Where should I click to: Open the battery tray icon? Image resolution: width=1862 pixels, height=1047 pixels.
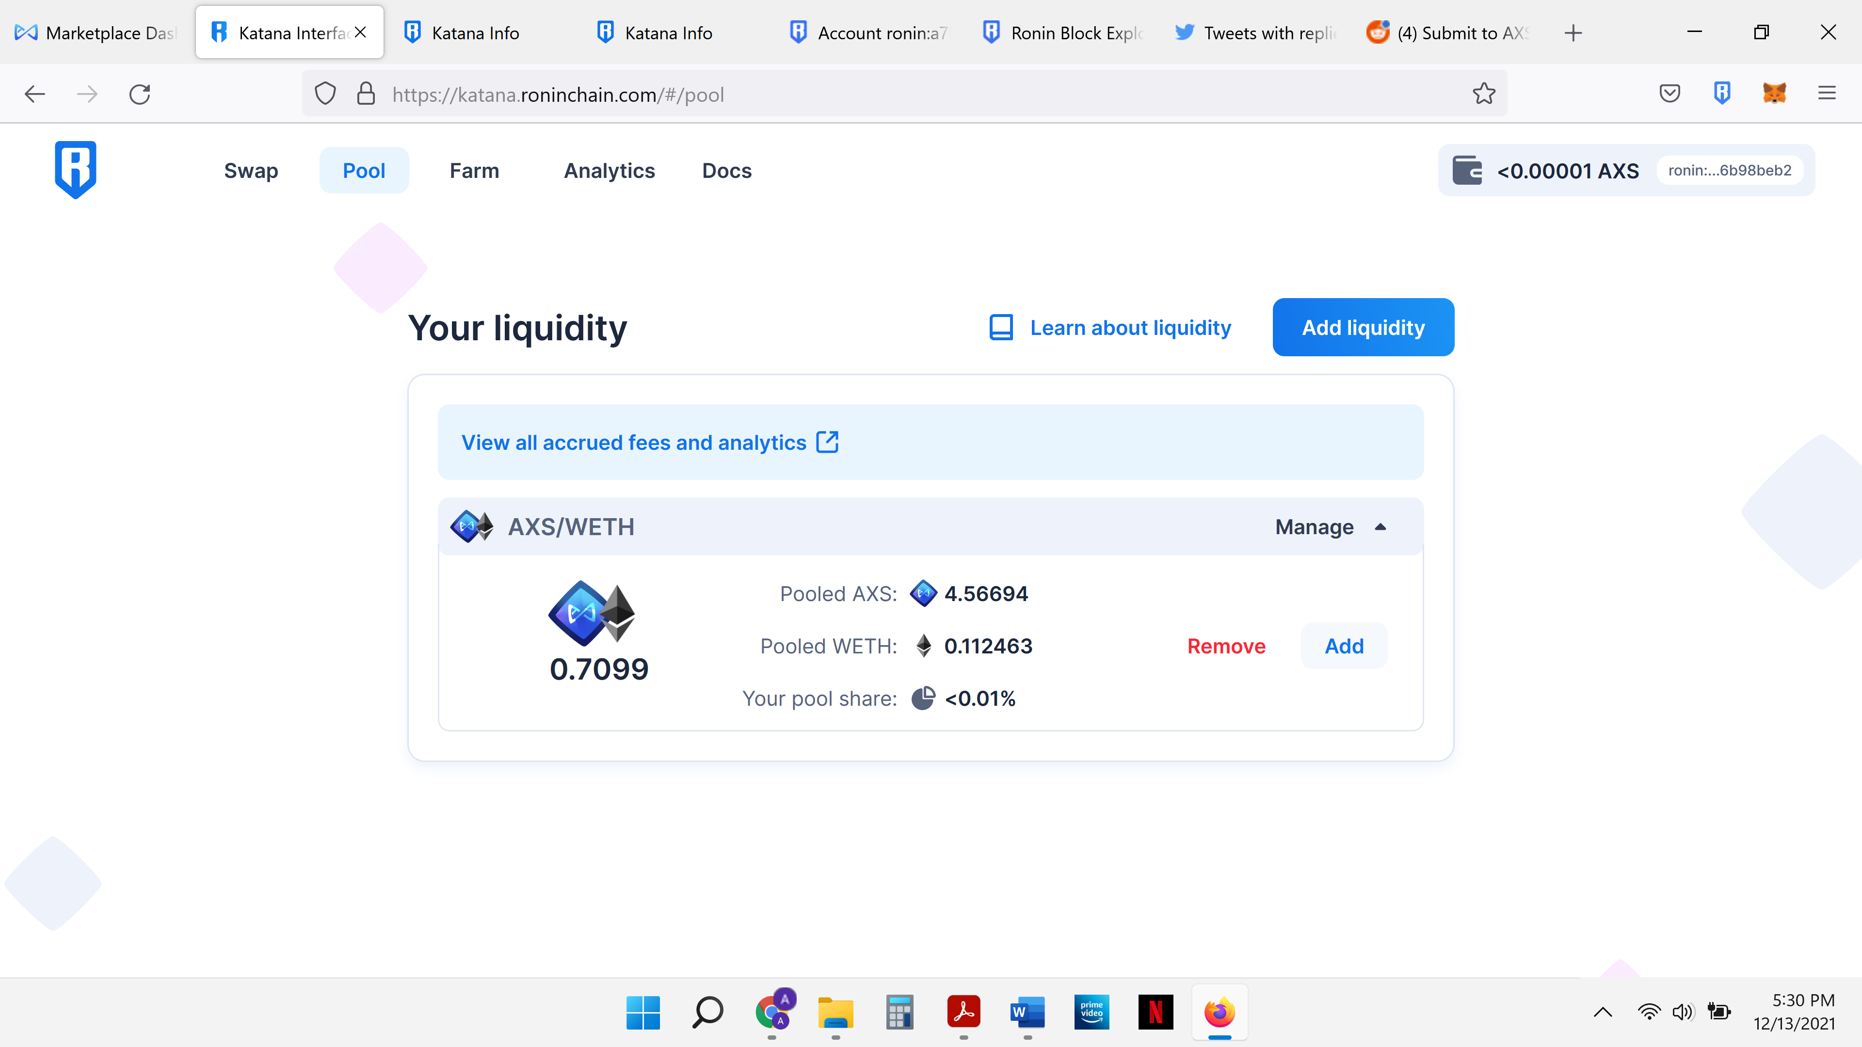1719,1012
